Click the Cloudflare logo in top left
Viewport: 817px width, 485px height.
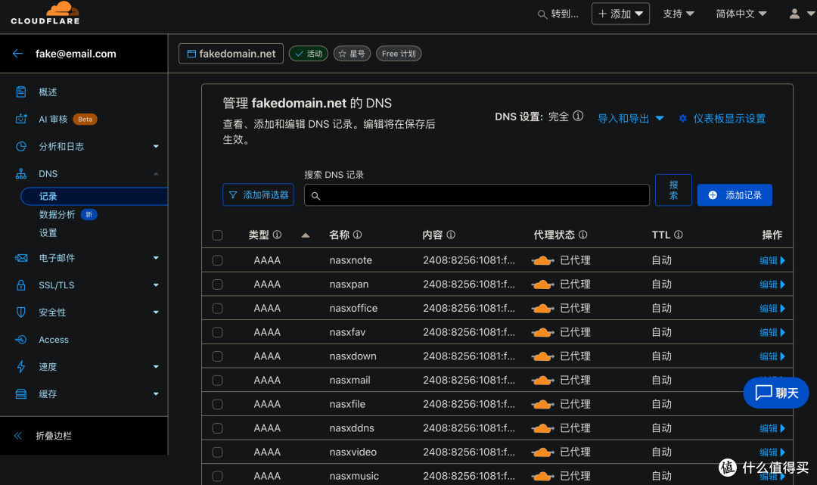tap(45, 13)
